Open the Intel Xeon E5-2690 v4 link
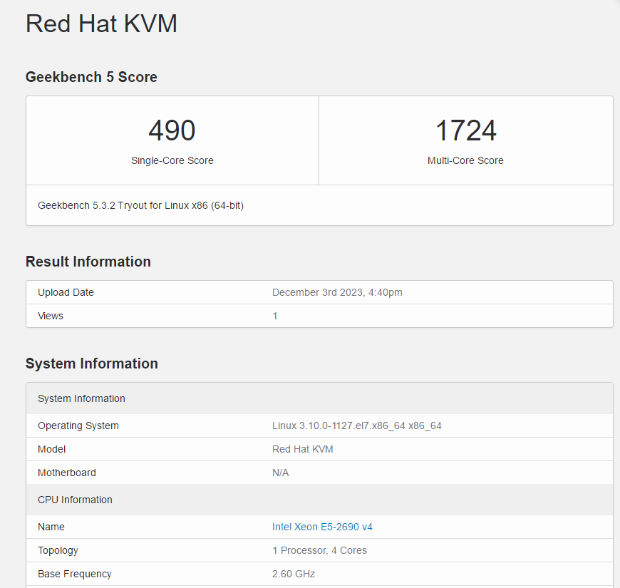 pyautogui.click(x=322, y=527)
